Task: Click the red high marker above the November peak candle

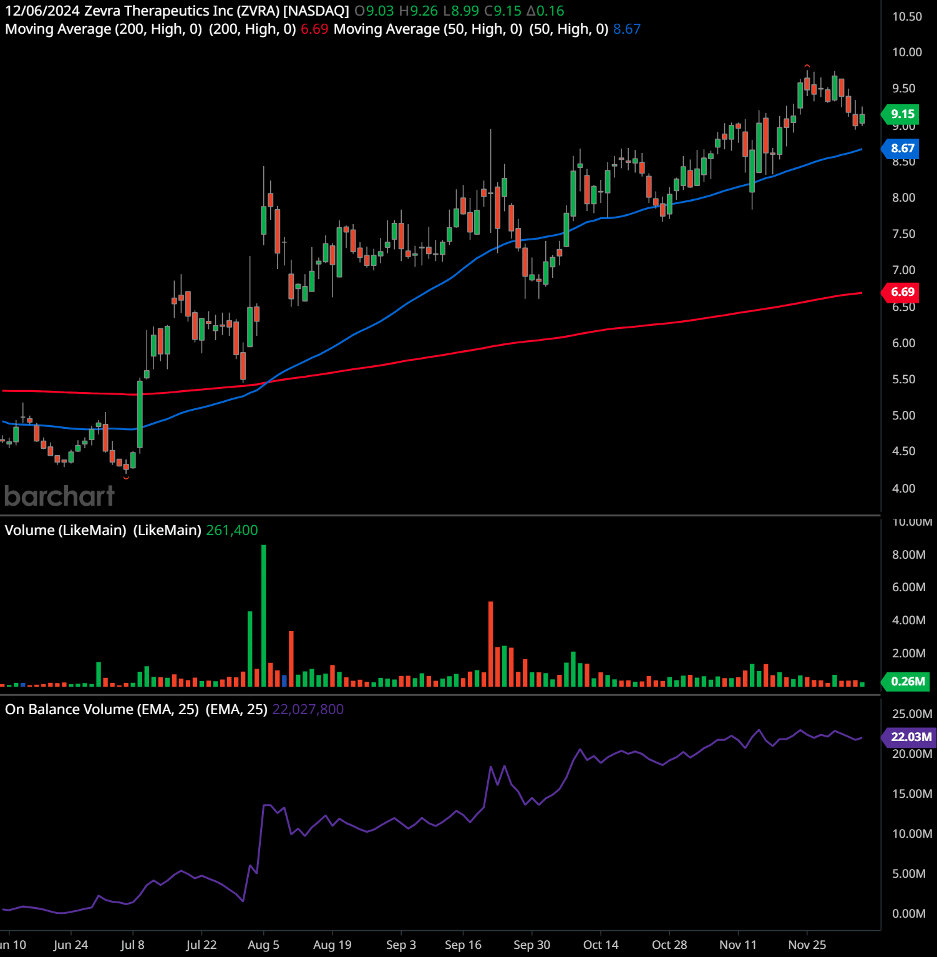Action: [807, 66]
